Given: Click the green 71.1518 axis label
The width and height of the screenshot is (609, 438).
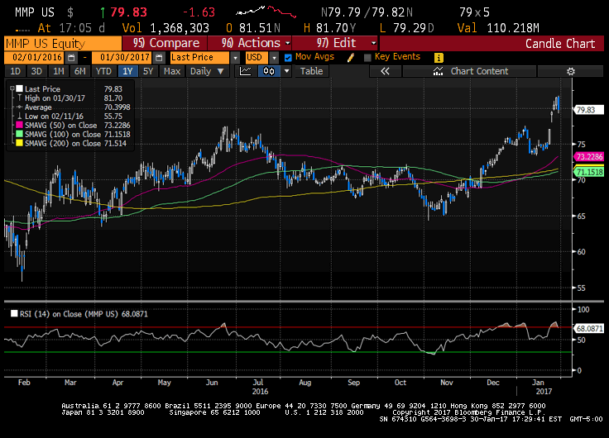Looking at the screenshot, I should coord(589,172).
